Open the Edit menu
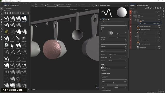The height and width of the screenshot is (93, 165). 5,3
